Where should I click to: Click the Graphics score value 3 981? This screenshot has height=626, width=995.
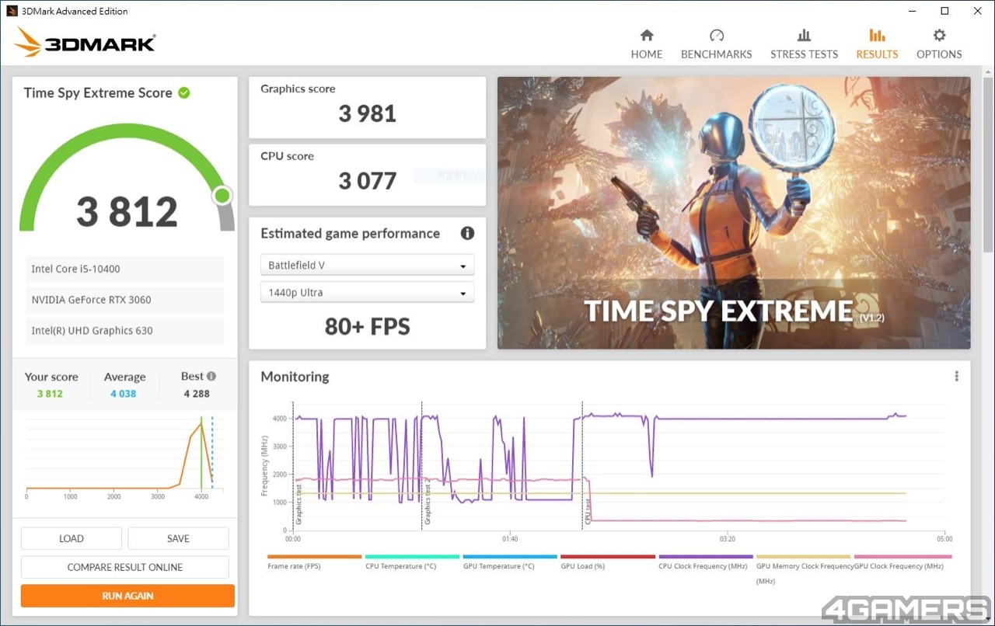(368, 113)
